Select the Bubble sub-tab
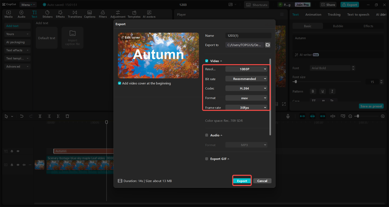This screenshot has height=207, width=389. pyautogui.click(x=338, y=26)
